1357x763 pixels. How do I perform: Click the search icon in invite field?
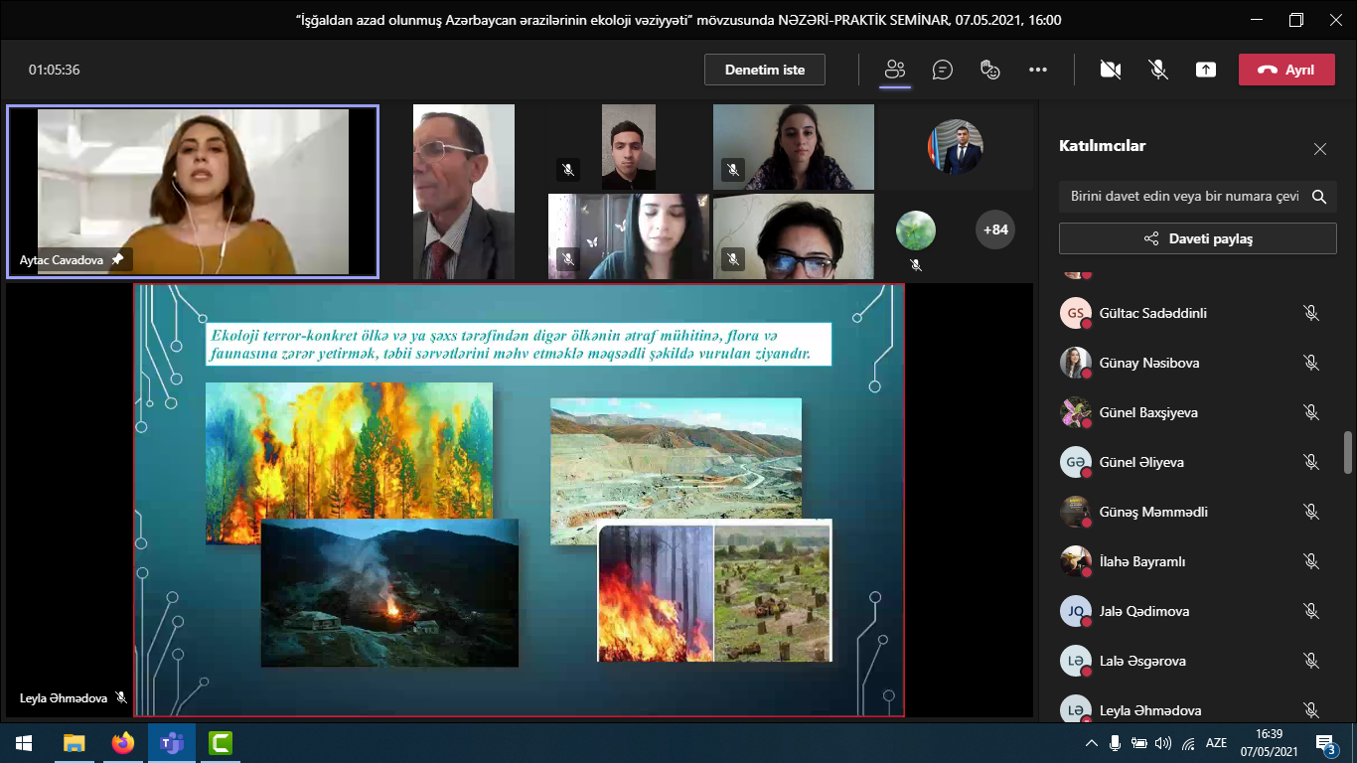pyautogui.click(x=1319, y=197)
